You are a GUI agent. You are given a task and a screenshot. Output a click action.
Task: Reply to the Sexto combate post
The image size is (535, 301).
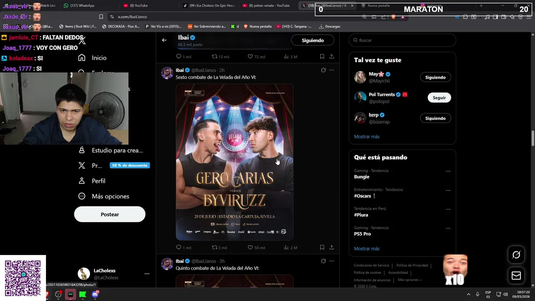coord(183,247)
